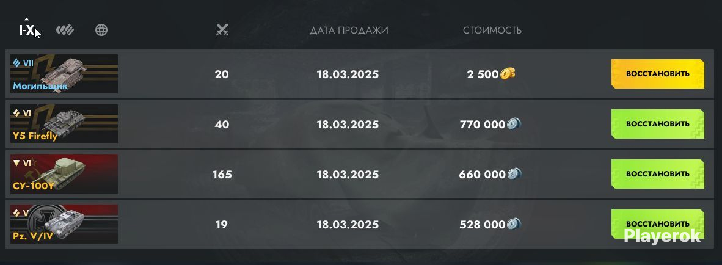This screenshot has width=722, height=265.
Task: Click gold coins icon next to 2 500
Action: [x=508, y=74]
